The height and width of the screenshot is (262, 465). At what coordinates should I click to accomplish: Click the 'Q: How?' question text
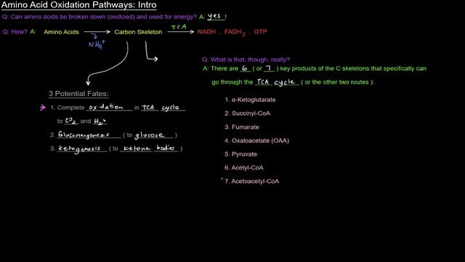pyautogui.click(x=15, y=32)
